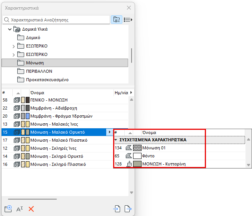Click the fill pattern swatch of Μόνωση - Σκληρές Ίνες
The image size is (252, 216).
[x=23, y=148]
